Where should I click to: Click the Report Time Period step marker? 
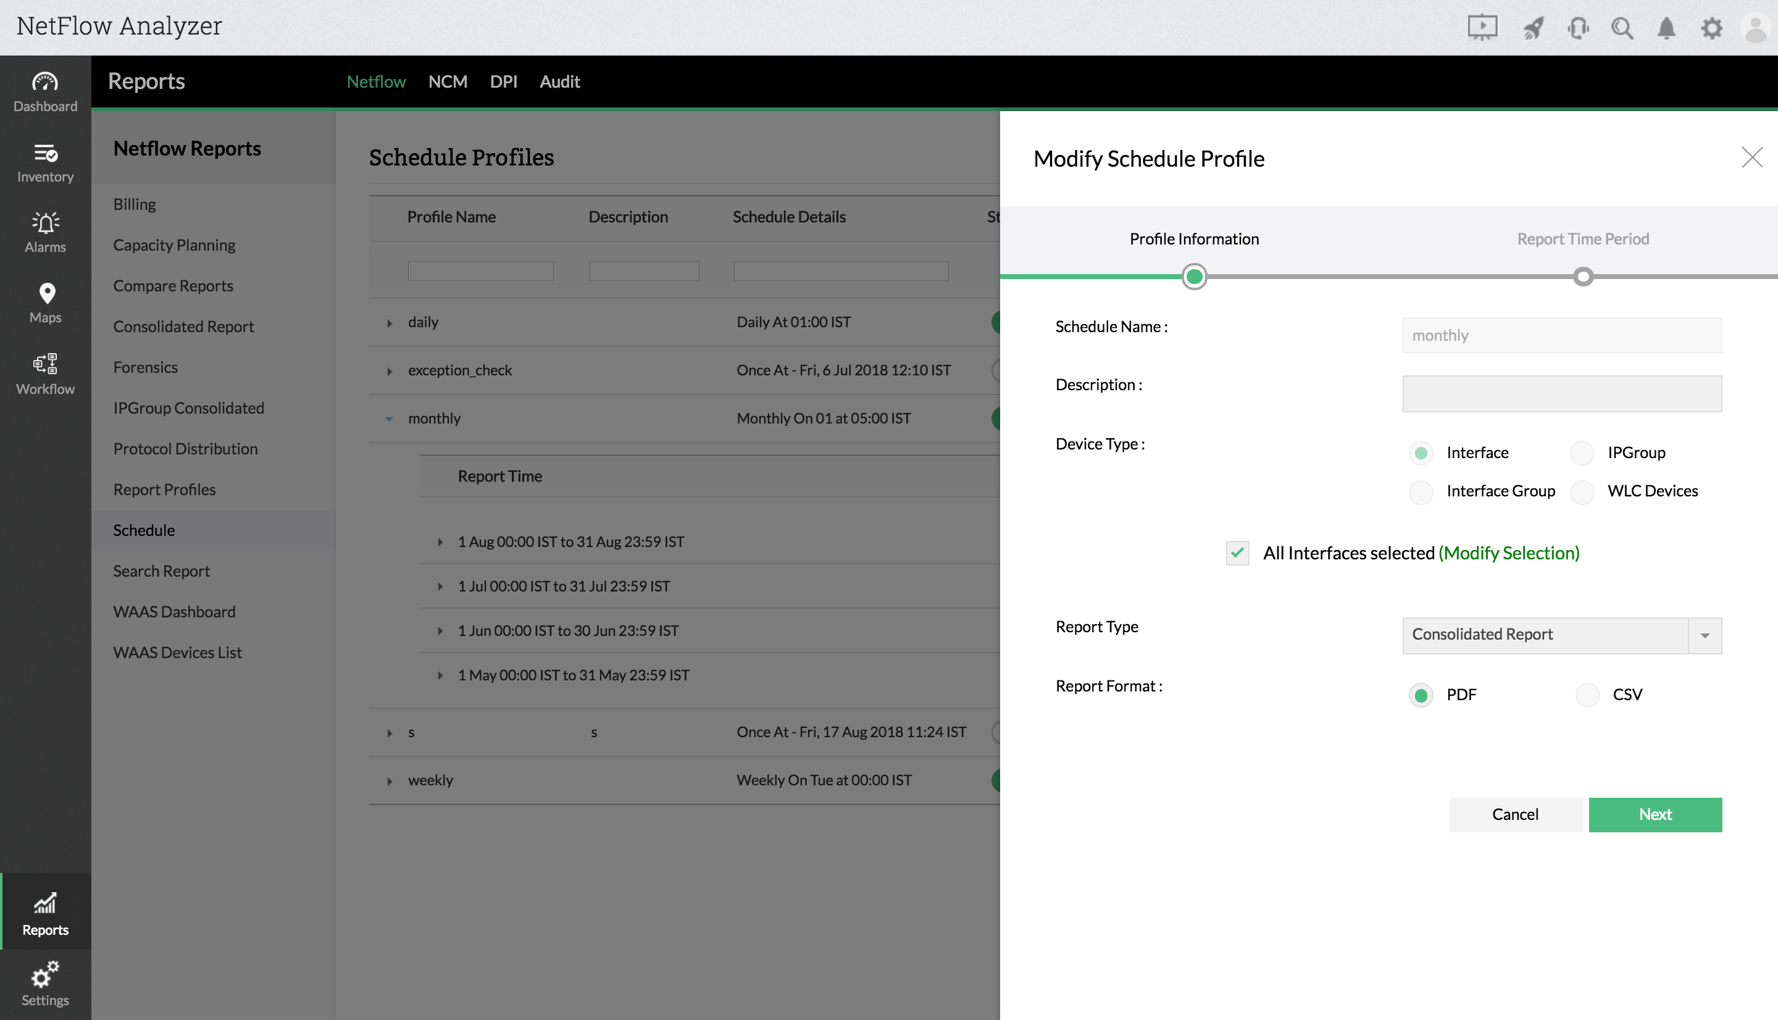click(1583, 277)
